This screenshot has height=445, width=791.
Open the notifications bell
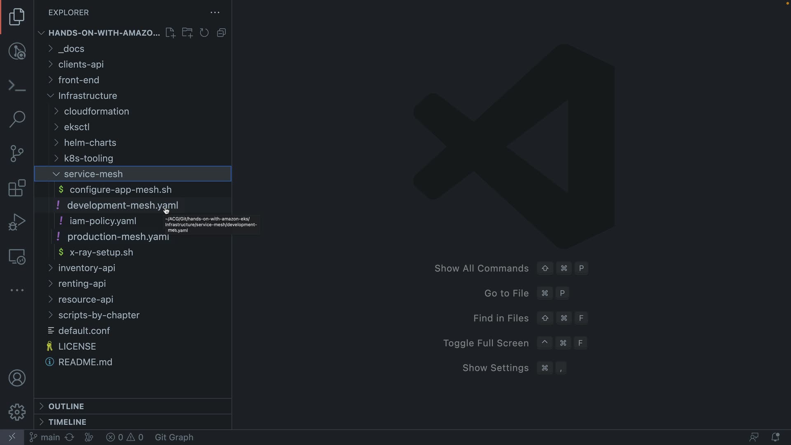[x=775, y=437]
